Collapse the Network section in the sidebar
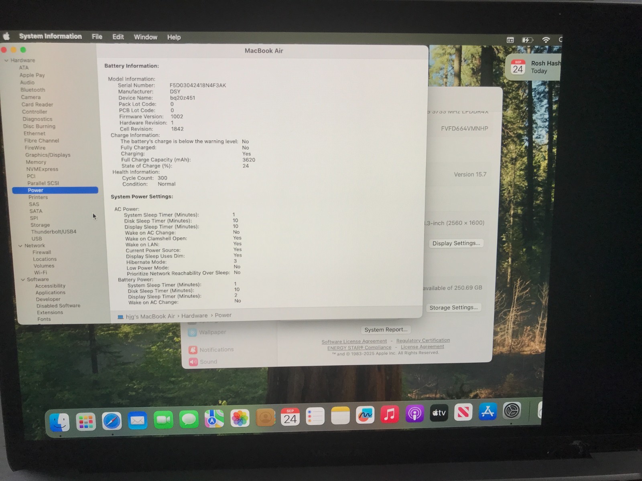 click(20, 246)
